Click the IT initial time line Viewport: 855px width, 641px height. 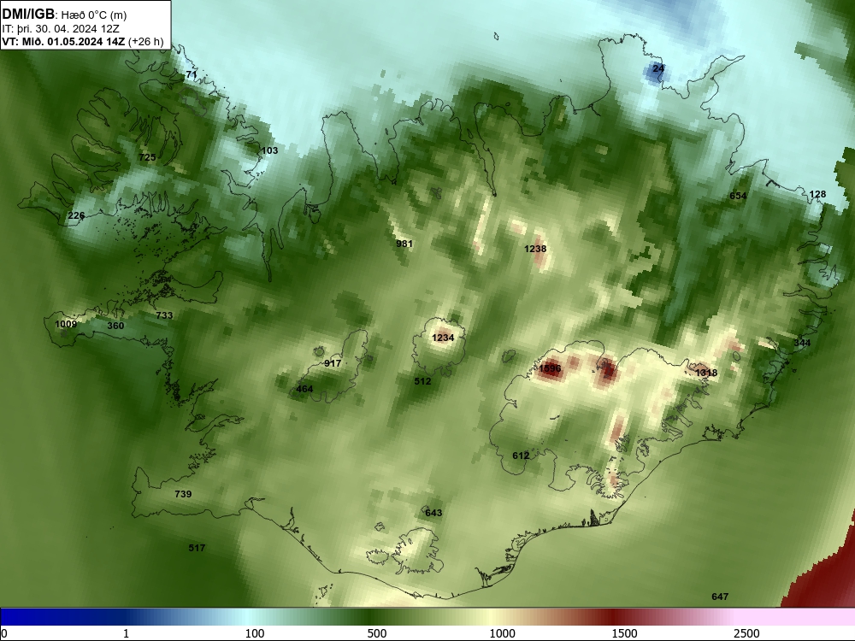(x=61, y=29)
